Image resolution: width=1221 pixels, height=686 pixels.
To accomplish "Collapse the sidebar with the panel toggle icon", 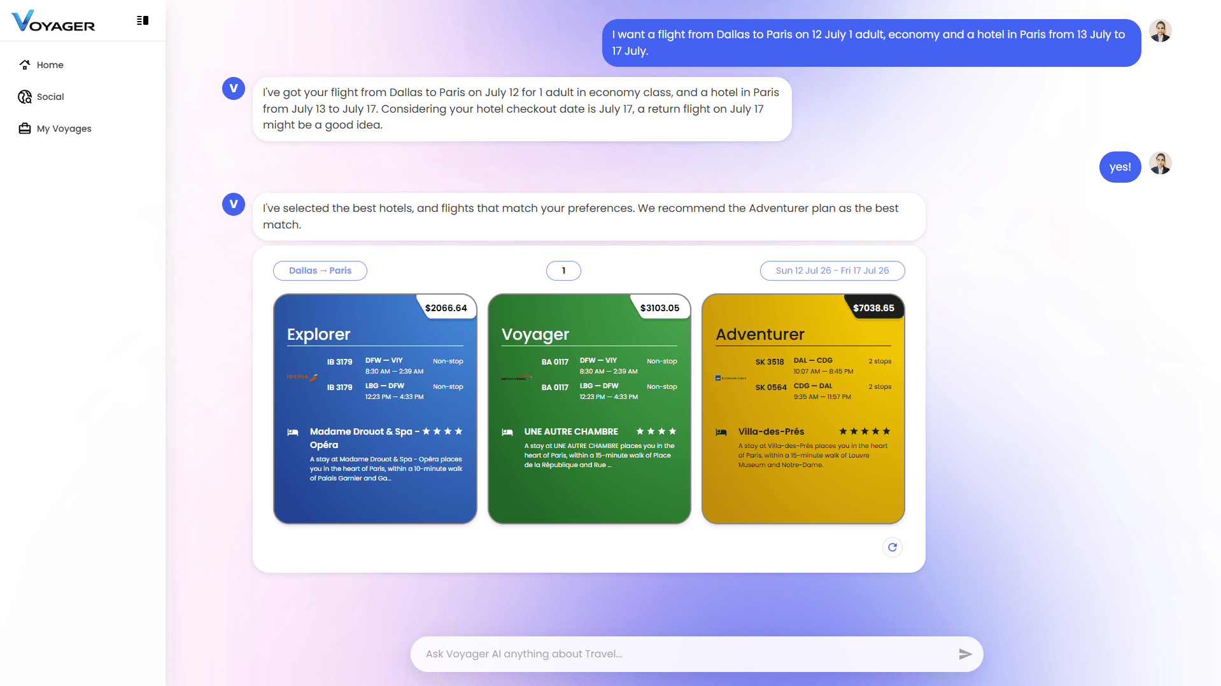I will (143, 20).
